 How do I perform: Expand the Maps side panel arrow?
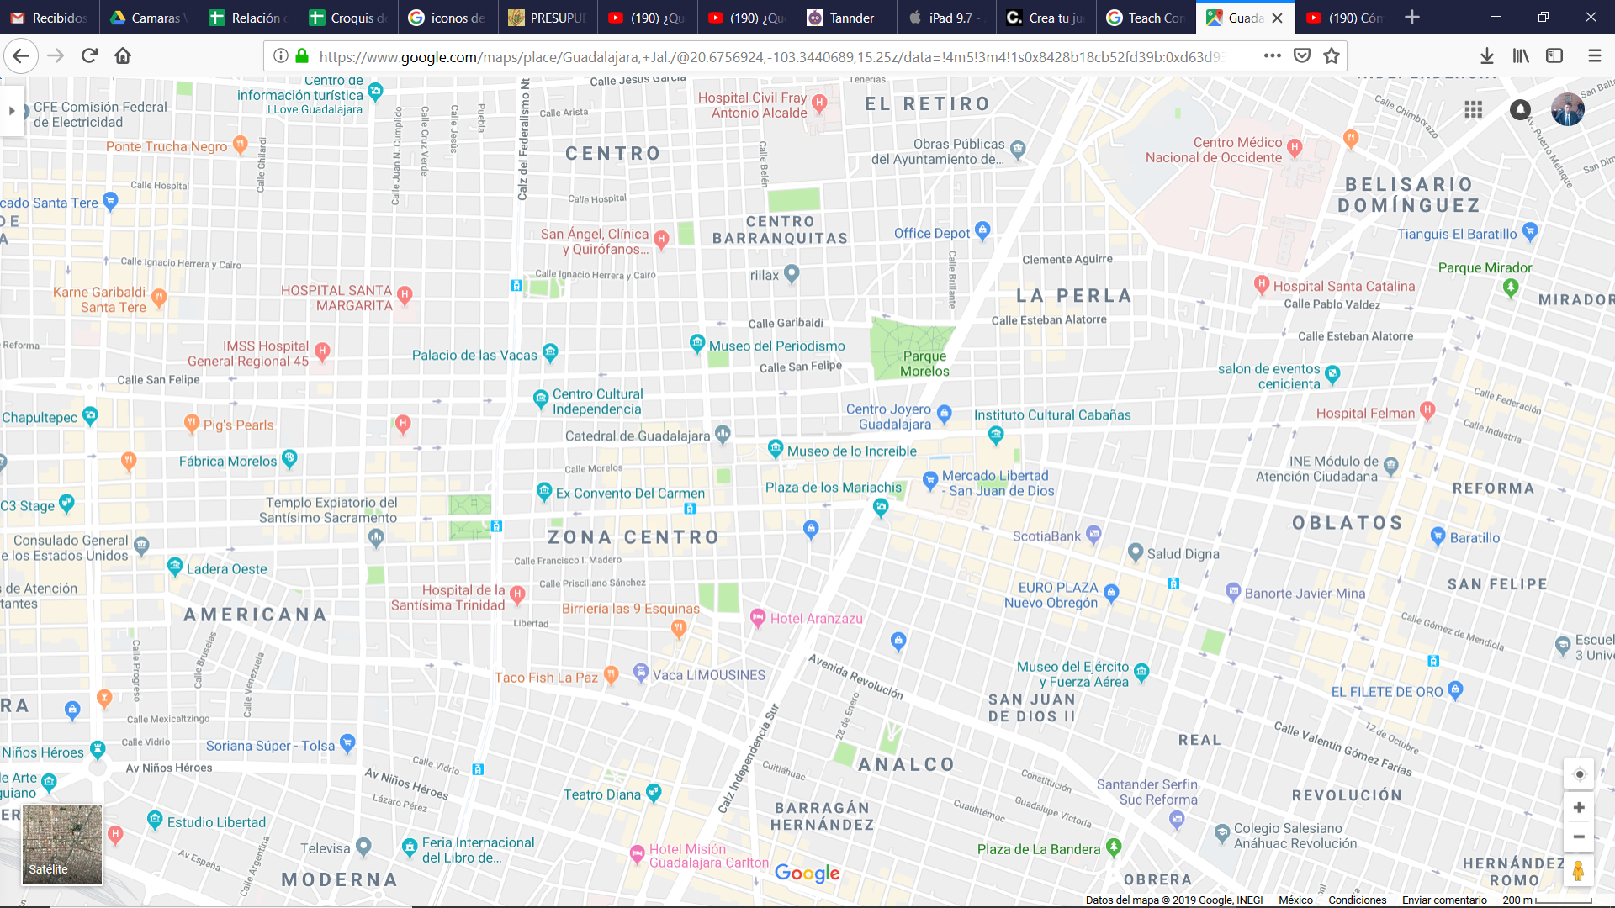point(12,111)
